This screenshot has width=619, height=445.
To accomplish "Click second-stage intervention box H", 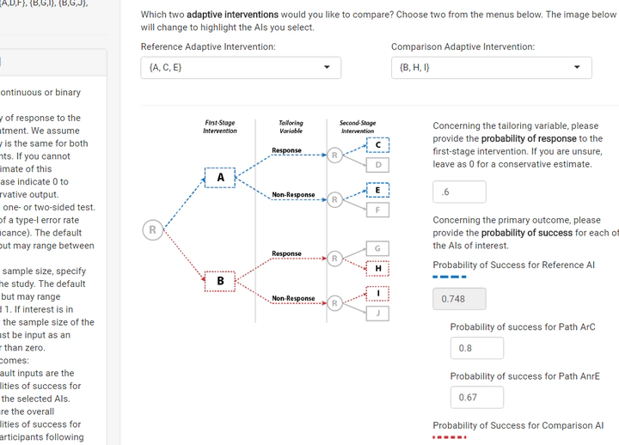I will (377, 268).
